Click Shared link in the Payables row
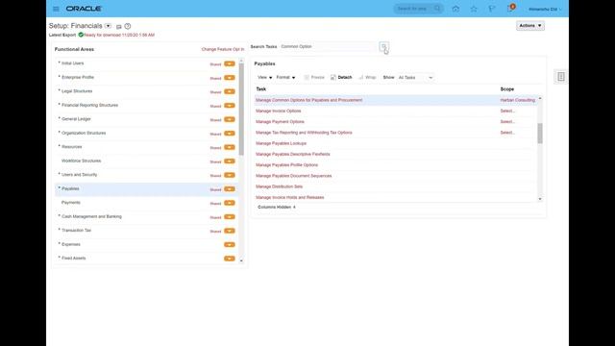The height and width of the screenshot is (346, 615). [215, 190]
